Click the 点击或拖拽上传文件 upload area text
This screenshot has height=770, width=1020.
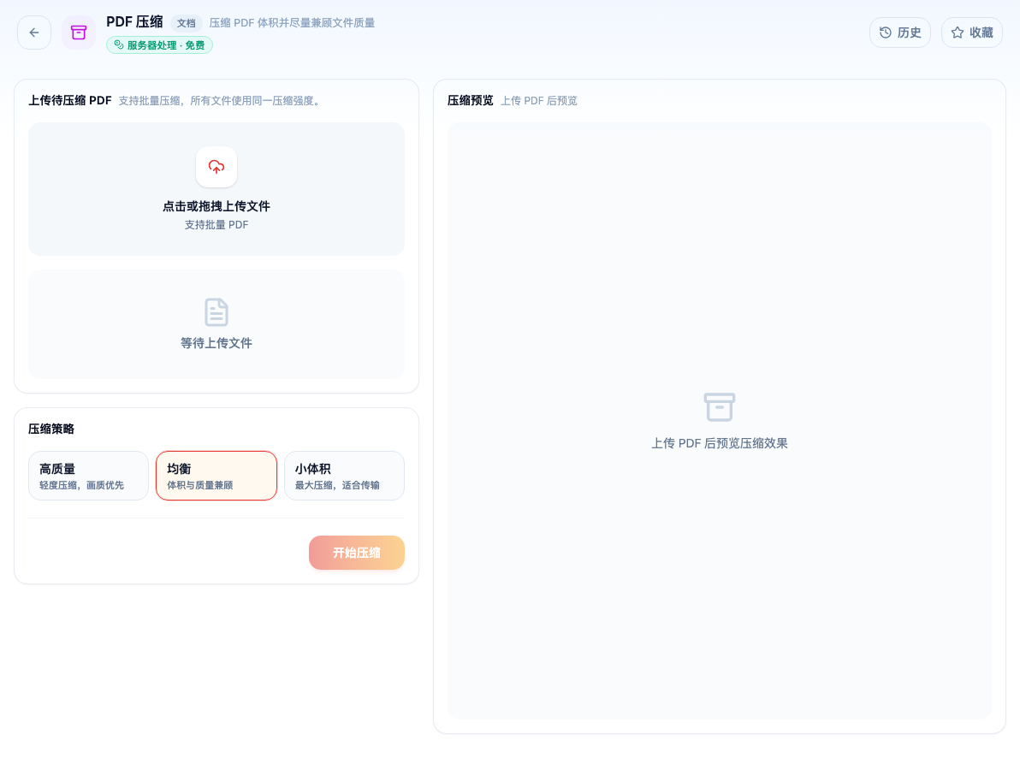click(x=216, y=206)
